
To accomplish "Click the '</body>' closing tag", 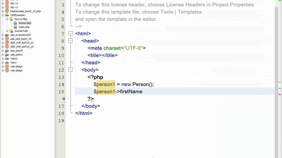I will click(91, 106).
